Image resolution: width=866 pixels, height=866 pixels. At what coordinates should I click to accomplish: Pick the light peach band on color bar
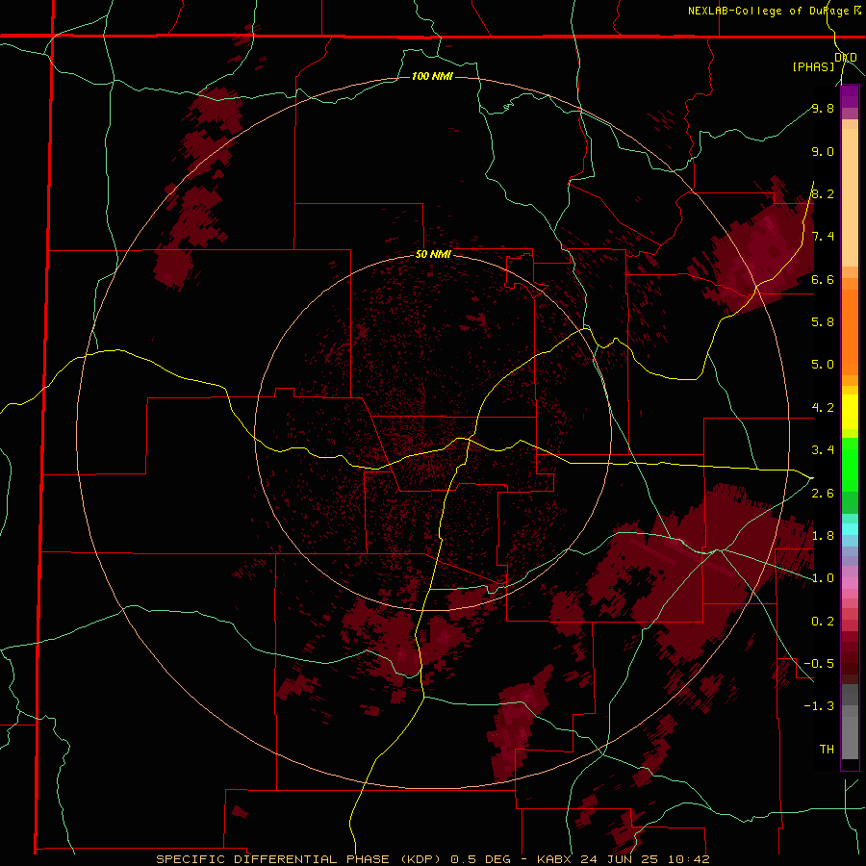850,197
